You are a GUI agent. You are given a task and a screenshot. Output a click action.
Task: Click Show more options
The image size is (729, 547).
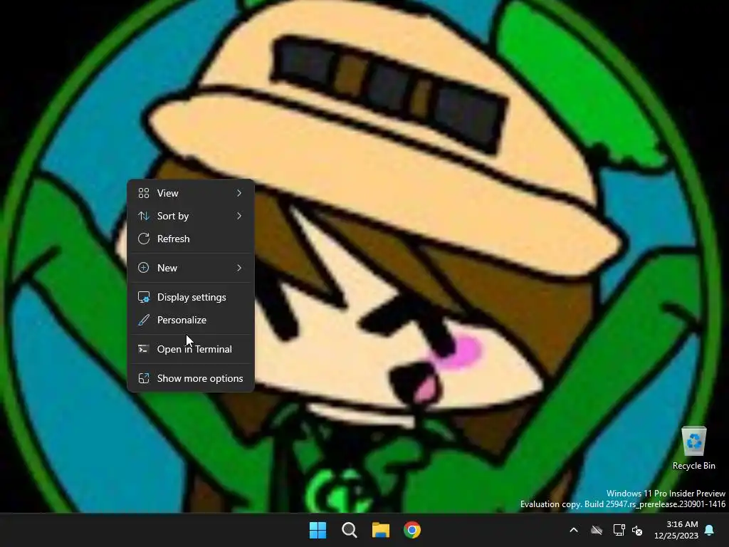(x=191, y=379)
